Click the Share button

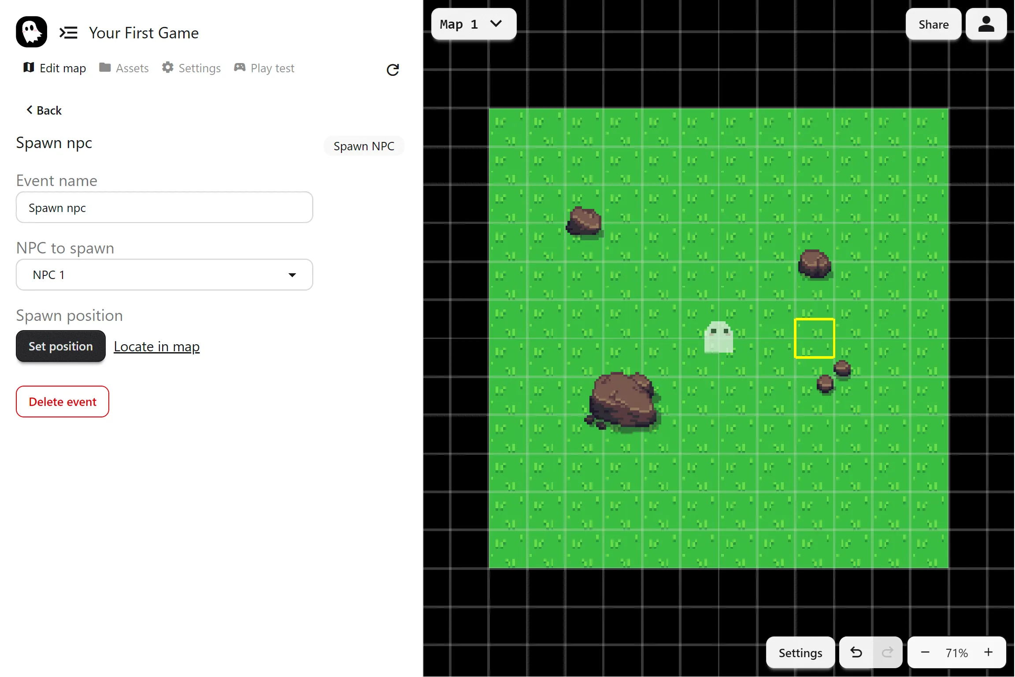[933, 24]
